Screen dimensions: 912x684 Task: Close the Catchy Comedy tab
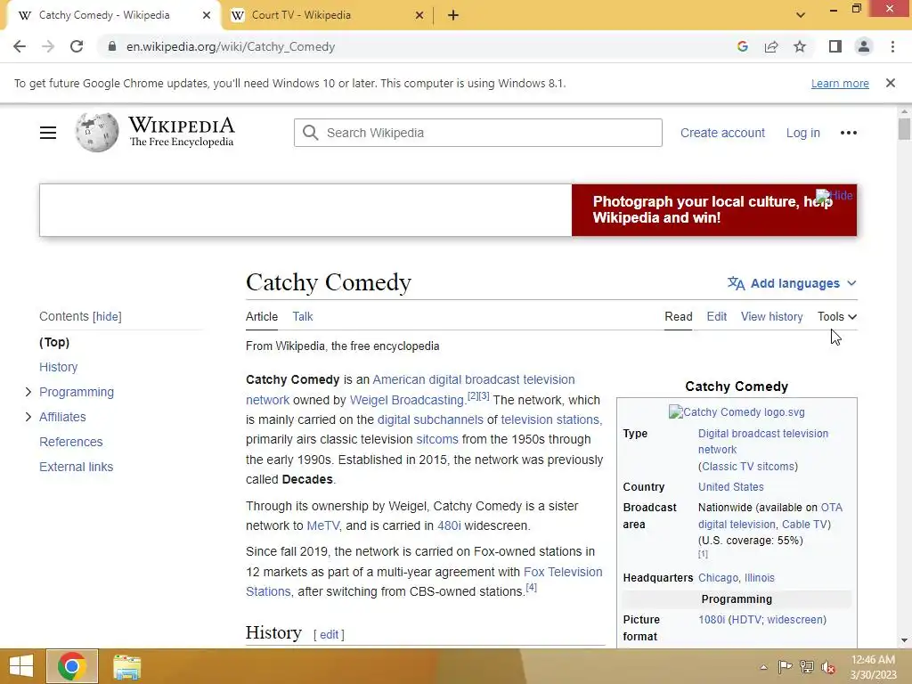[x=207, y=15]
